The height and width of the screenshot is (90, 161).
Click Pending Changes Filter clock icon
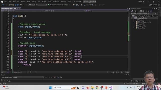(135, 11)
